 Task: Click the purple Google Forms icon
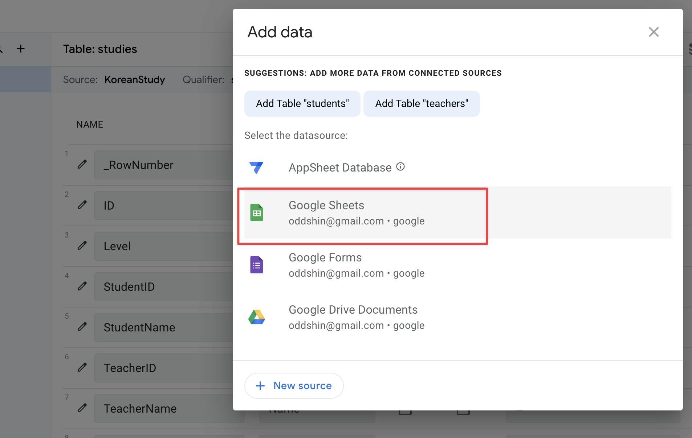click(257, 265)
